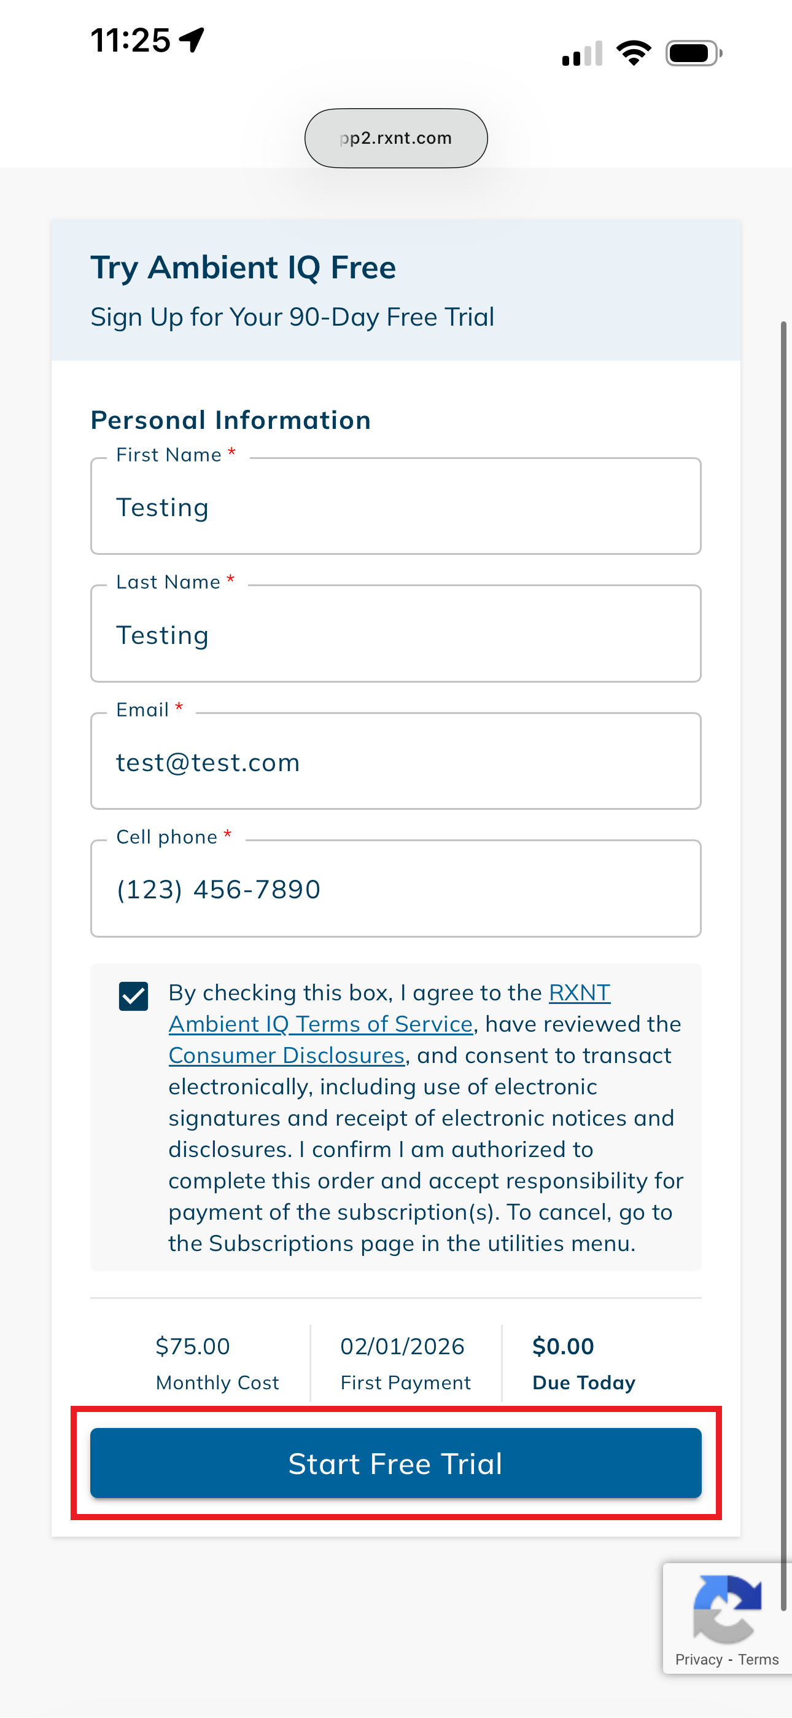Tap the battery status icon
The width and height of the screenshot is (792, 1718).
693,53
